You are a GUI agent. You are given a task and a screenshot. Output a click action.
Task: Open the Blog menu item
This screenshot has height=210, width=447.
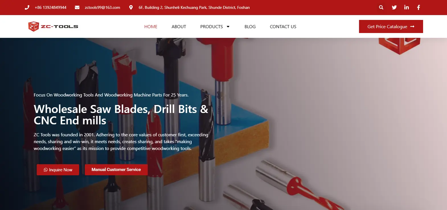coord(250,26)
